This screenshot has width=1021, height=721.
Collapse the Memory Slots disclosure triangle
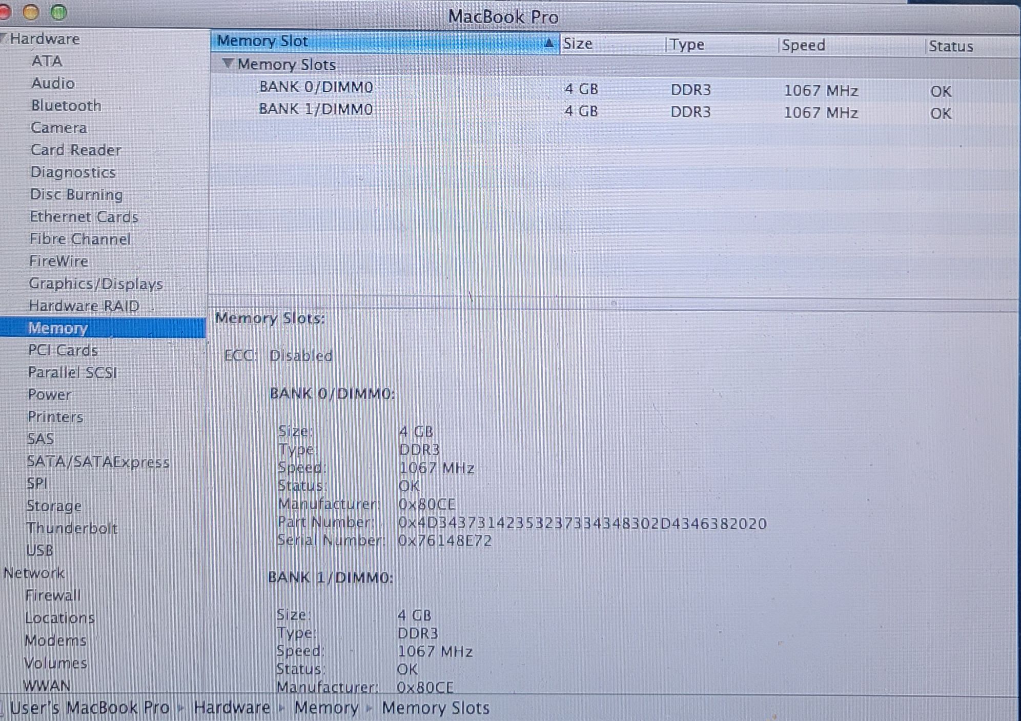pos(228,64)
